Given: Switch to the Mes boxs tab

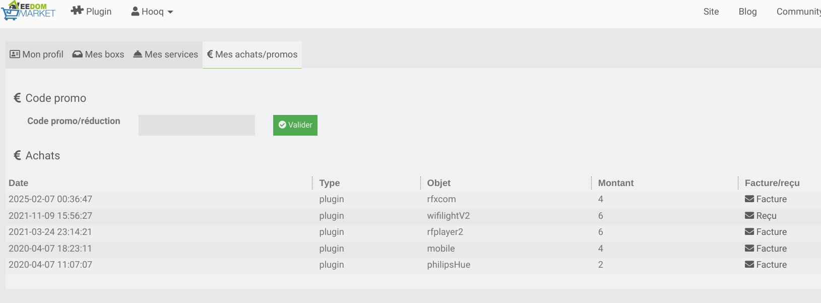Looking at the screenshot, I should click(98, 54).
